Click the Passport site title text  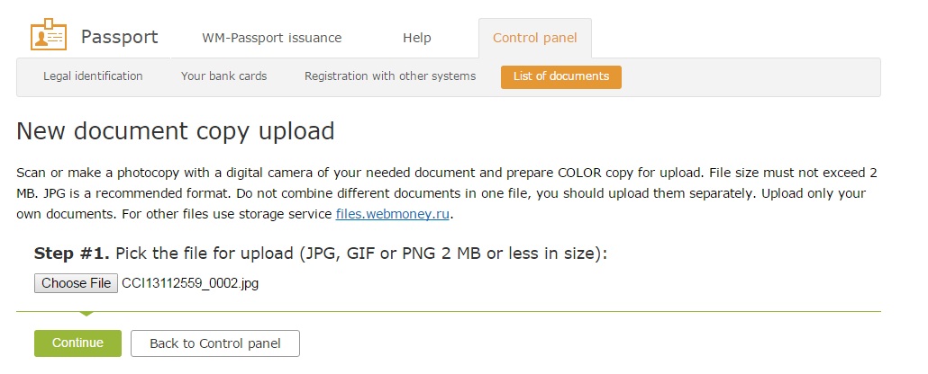pyautogui.click(x=119, y=37)
